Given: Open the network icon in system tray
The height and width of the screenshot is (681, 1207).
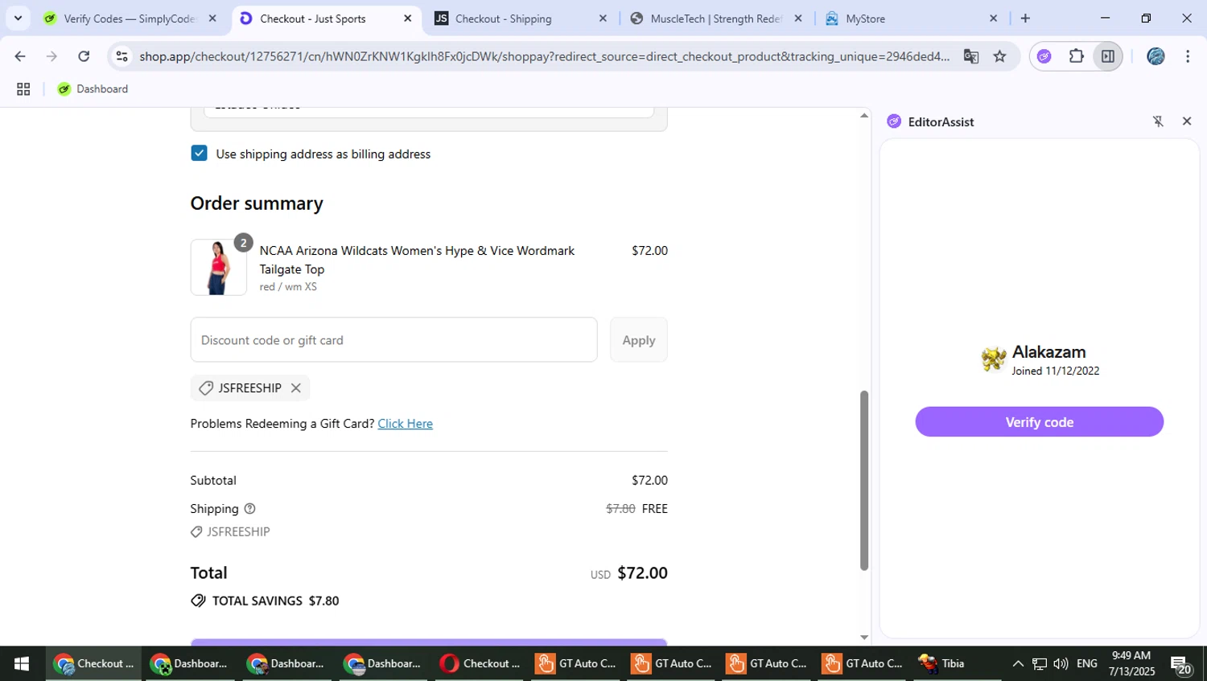Looking at the screenshot, I should tap(1040, 664).
